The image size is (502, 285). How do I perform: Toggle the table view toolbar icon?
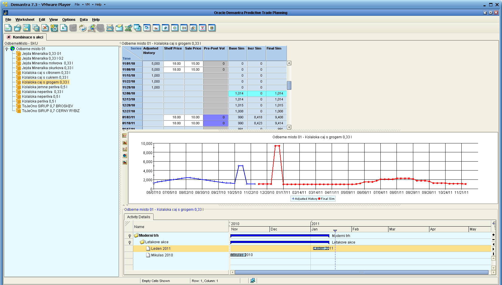coord(212,28)
